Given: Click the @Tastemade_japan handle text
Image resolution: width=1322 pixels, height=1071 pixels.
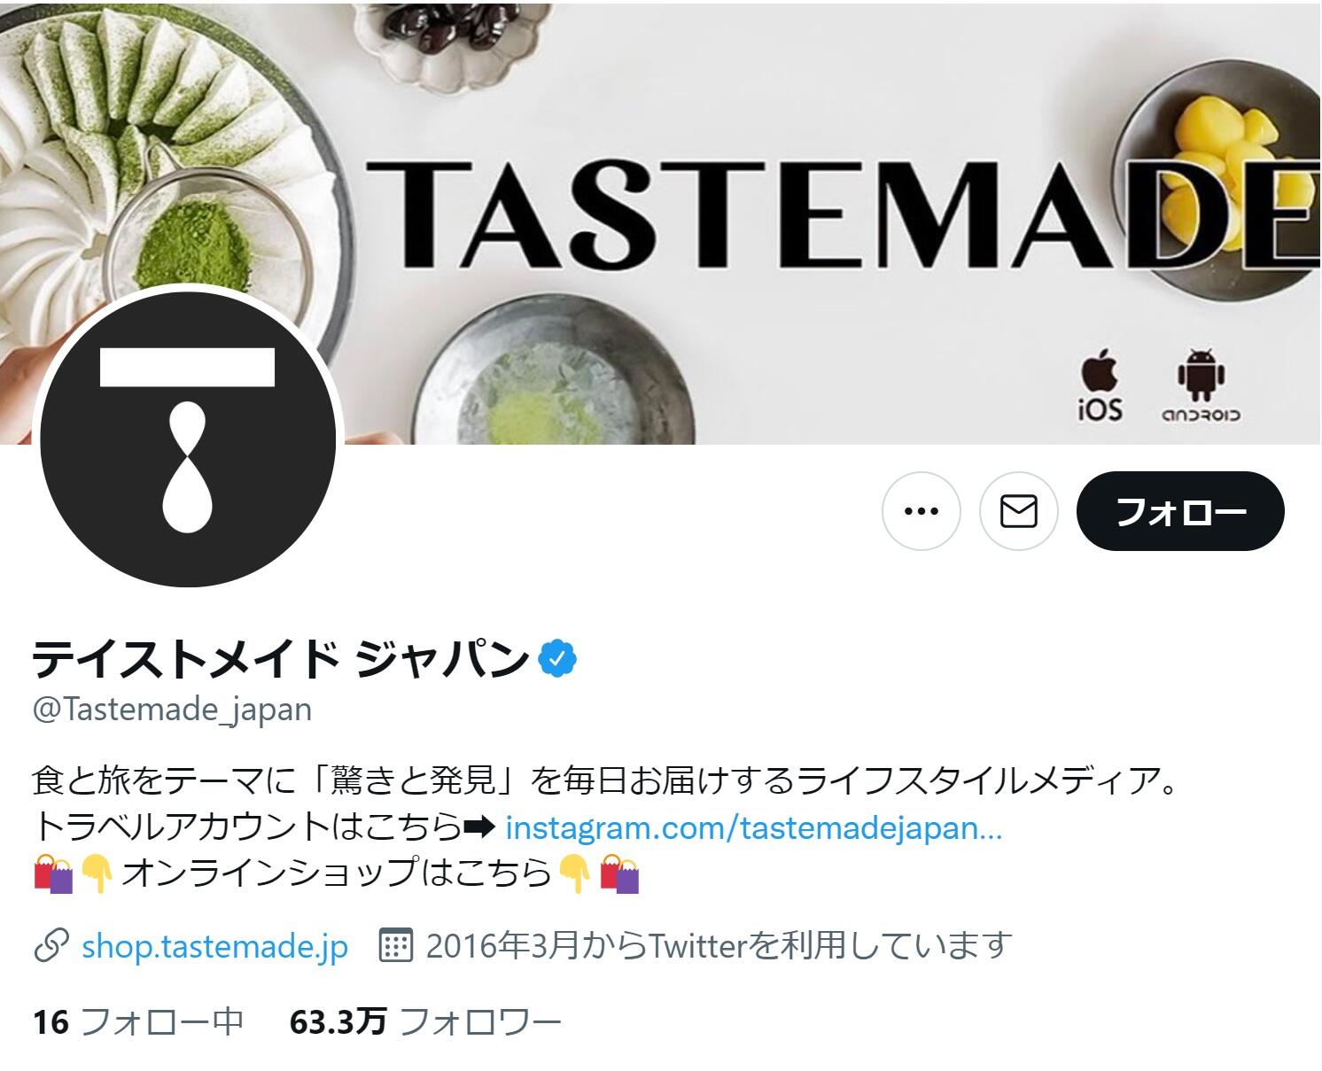Looking at the screenshot, I should (173, 710).
